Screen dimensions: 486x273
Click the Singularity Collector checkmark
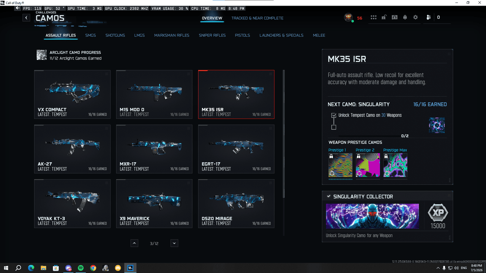tap(328, 196)
